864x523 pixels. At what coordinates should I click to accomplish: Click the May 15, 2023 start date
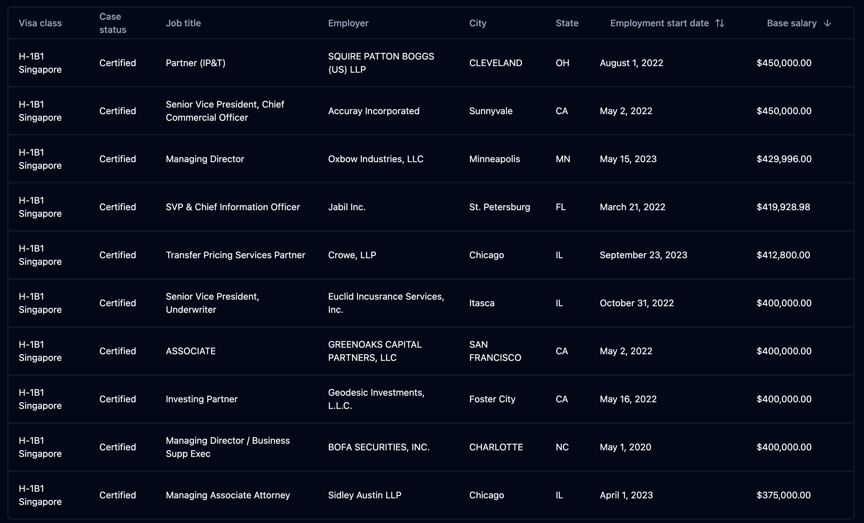[628, 159]
